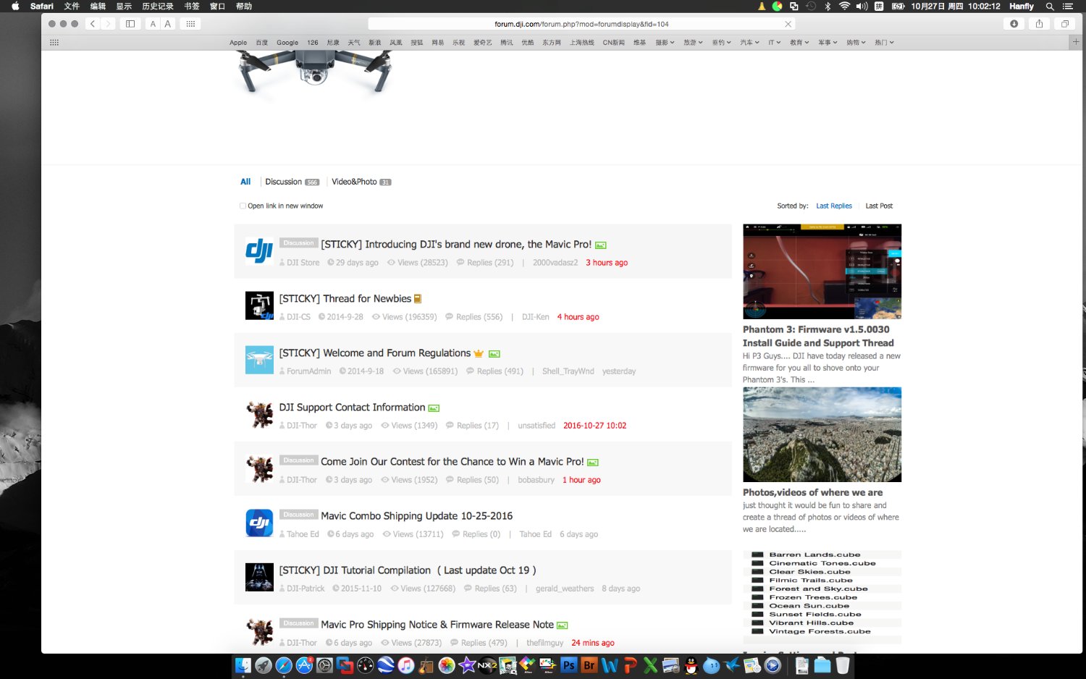Viewport: 1086px width, 679px height.
Task: Open the Apple bookmark in favorites bar
Action: tap(238, 43)
